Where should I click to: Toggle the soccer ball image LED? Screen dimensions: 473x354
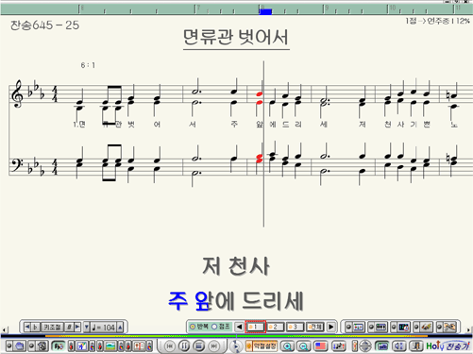[x=32, y=346]
